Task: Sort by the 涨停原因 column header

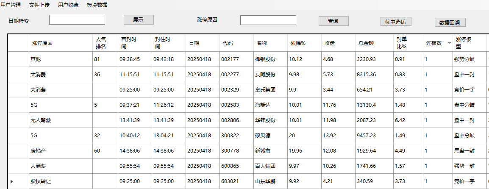Action: tap(61, 43)
